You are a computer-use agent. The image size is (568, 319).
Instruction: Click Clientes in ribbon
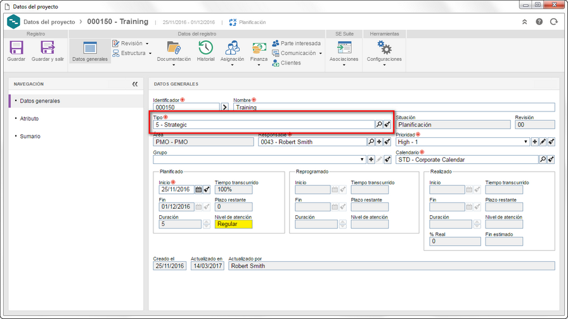[287, 63]
